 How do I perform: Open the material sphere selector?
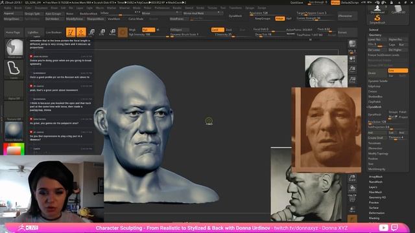point(14,131)
